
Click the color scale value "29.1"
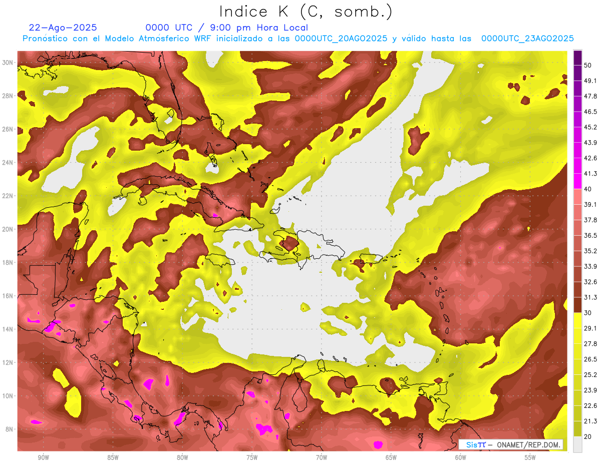click(591, 328)
